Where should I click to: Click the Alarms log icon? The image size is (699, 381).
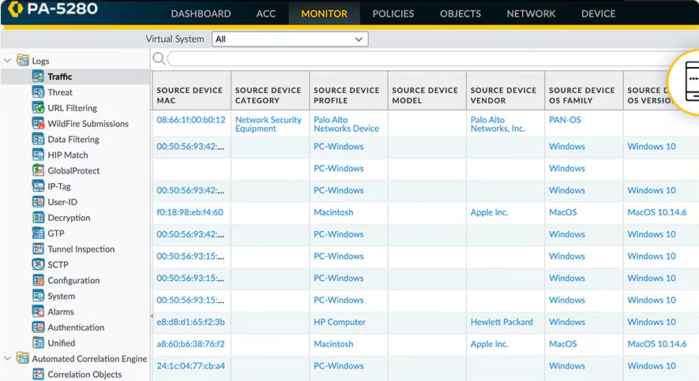click(x=39, y=311)
